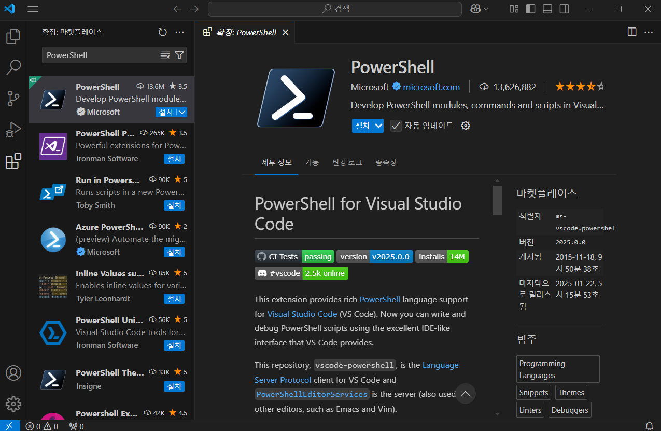Switch to the Changelog tab
This screenshot has height=431, width=661.
(x=347, y=162)
